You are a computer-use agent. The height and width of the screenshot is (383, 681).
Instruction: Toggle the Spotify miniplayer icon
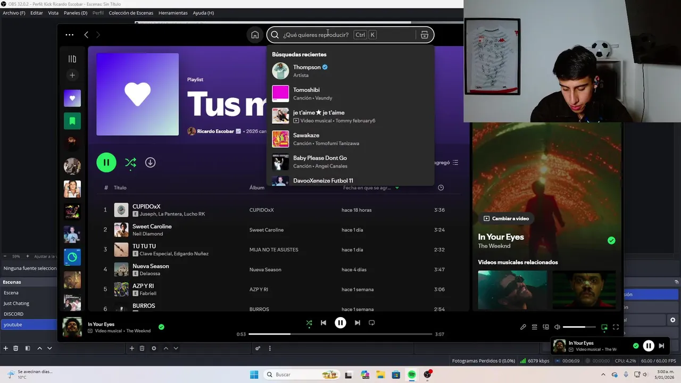[604, 327]
